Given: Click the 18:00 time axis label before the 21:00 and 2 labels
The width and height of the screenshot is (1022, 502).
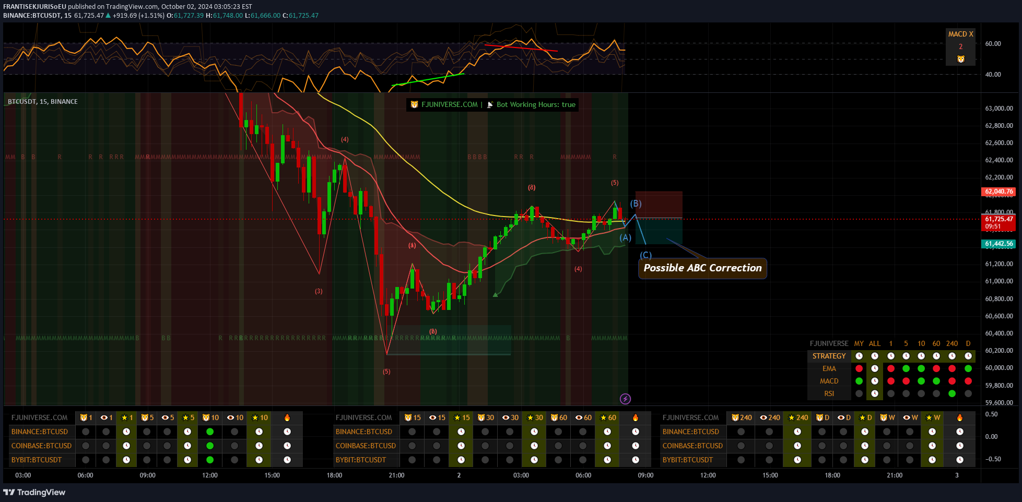Looking at the screenshot, I should tap(334, 475).
